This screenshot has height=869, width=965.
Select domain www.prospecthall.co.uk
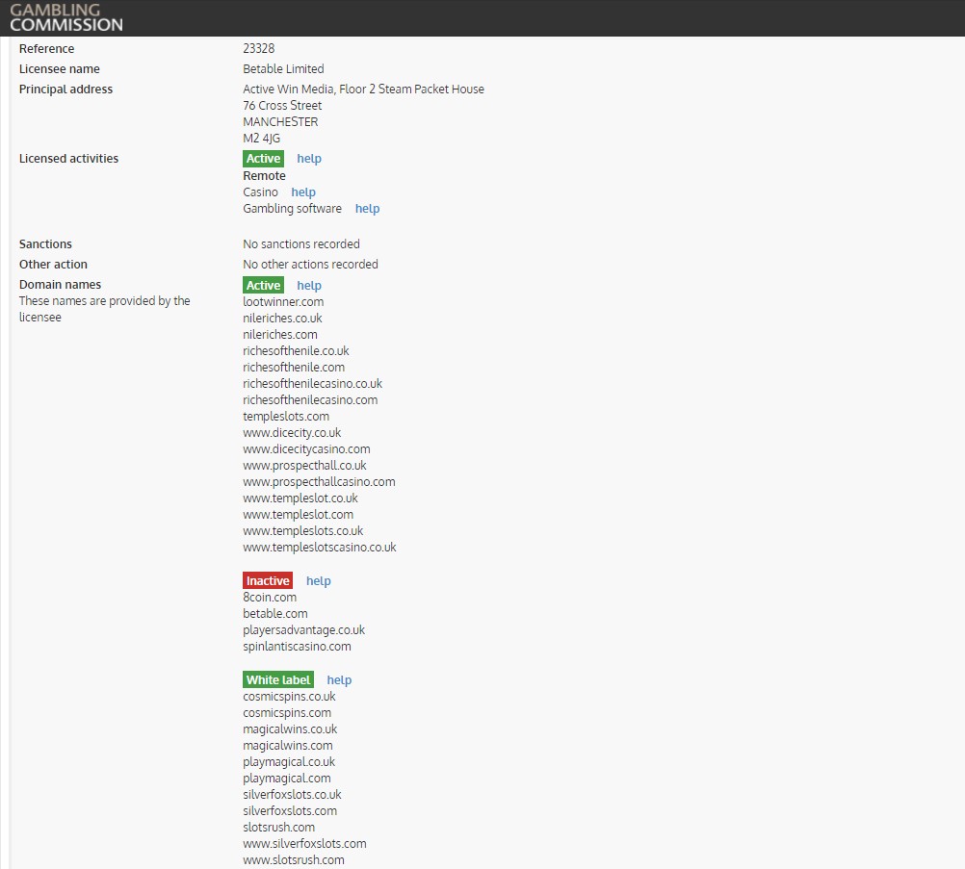click(x=304, y=466)
